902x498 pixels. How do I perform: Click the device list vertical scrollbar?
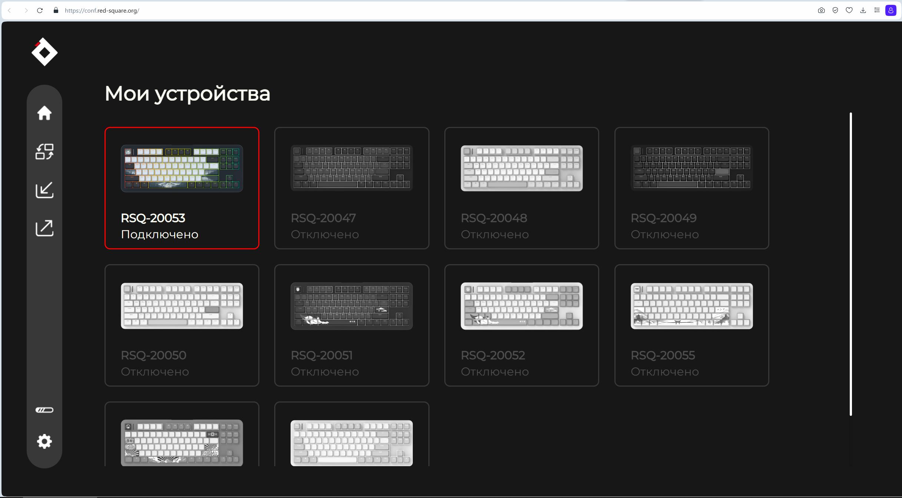[850, 263]
